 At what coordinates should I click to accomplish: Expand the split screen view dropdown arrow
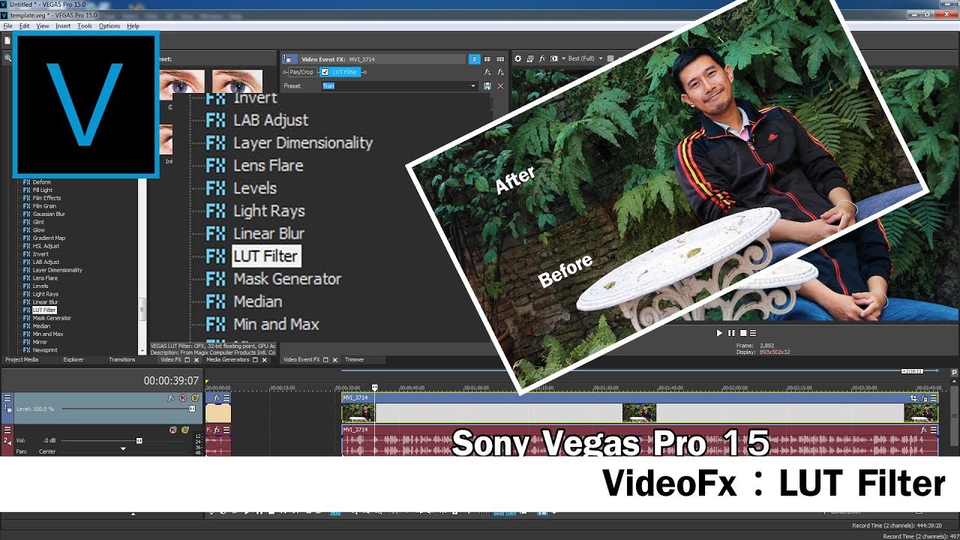pyautogui.click(x=562, y=58)
